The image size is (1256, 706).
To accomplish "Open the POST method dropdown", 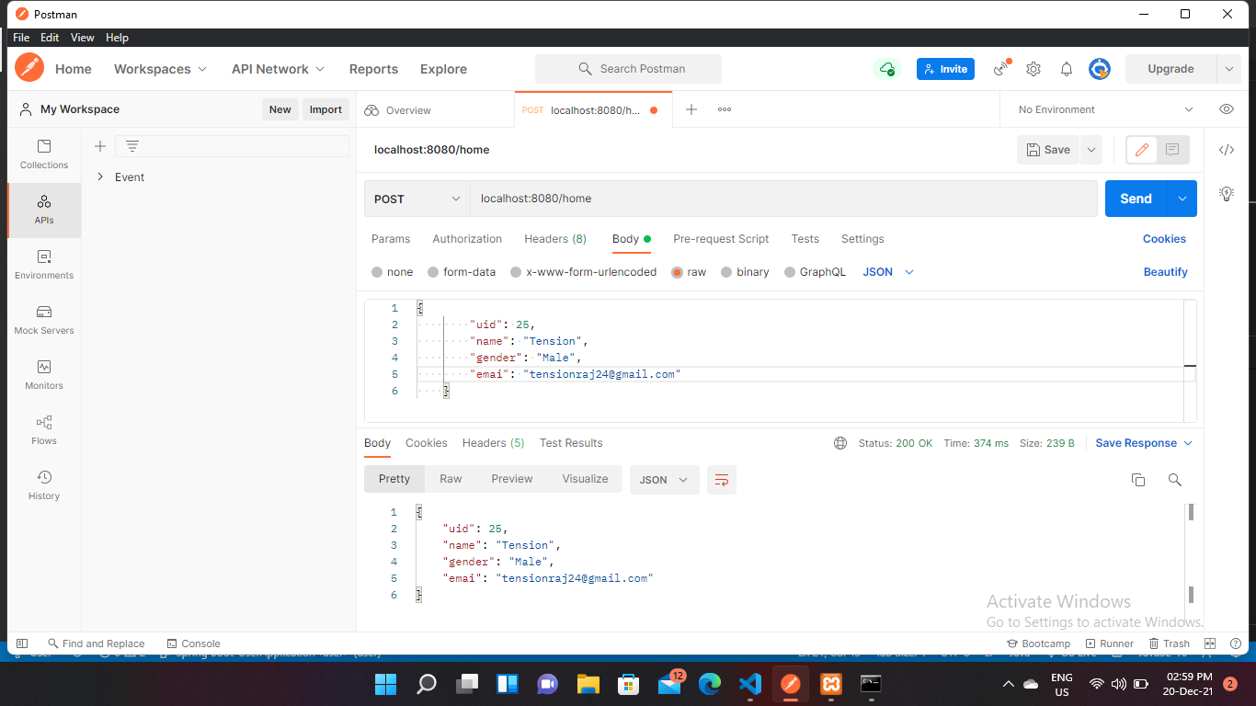I will pos(416,198).
